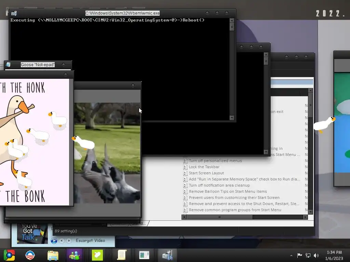The image size is (350, 262).
Task: Open File Explorer from the taskbar
Action: [53, 255]
